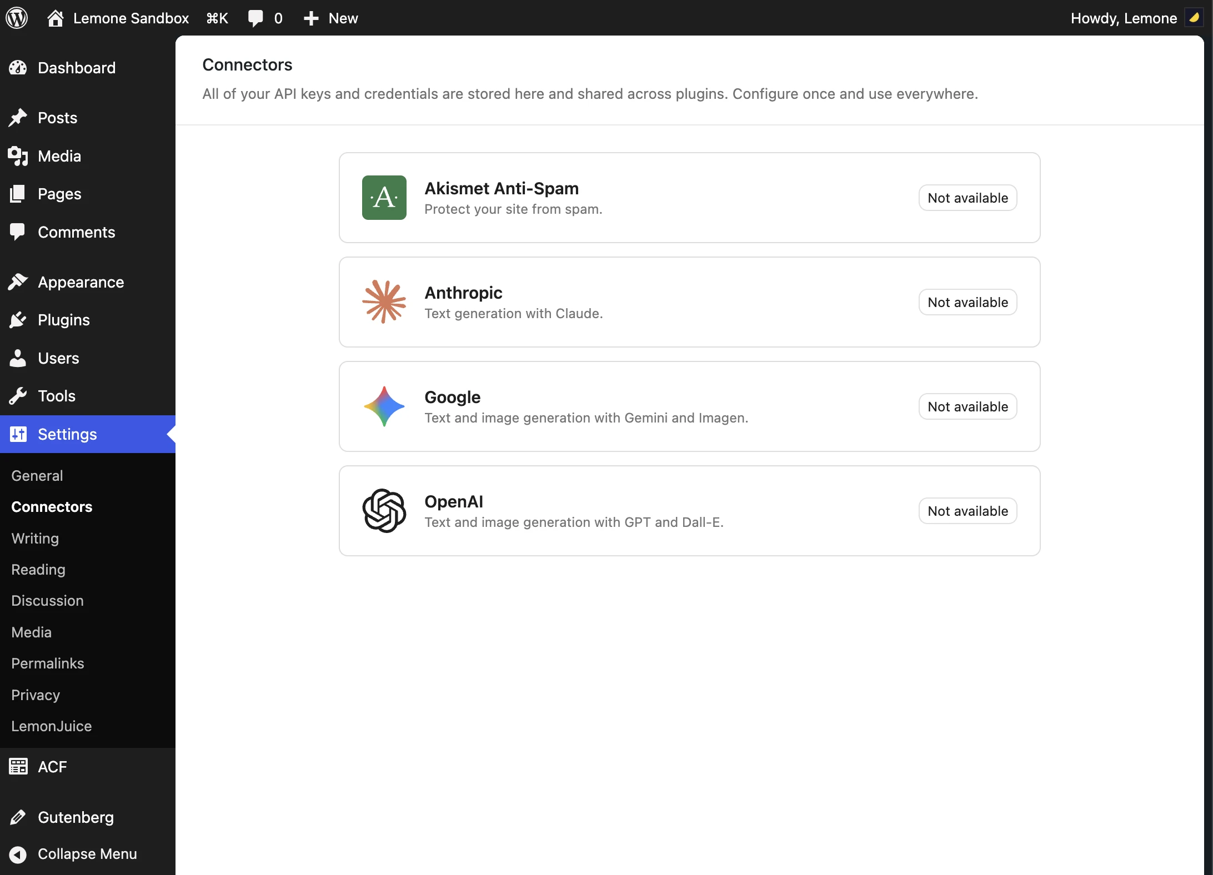
Task: Open Privacy settings
Action: pos(36,695)
